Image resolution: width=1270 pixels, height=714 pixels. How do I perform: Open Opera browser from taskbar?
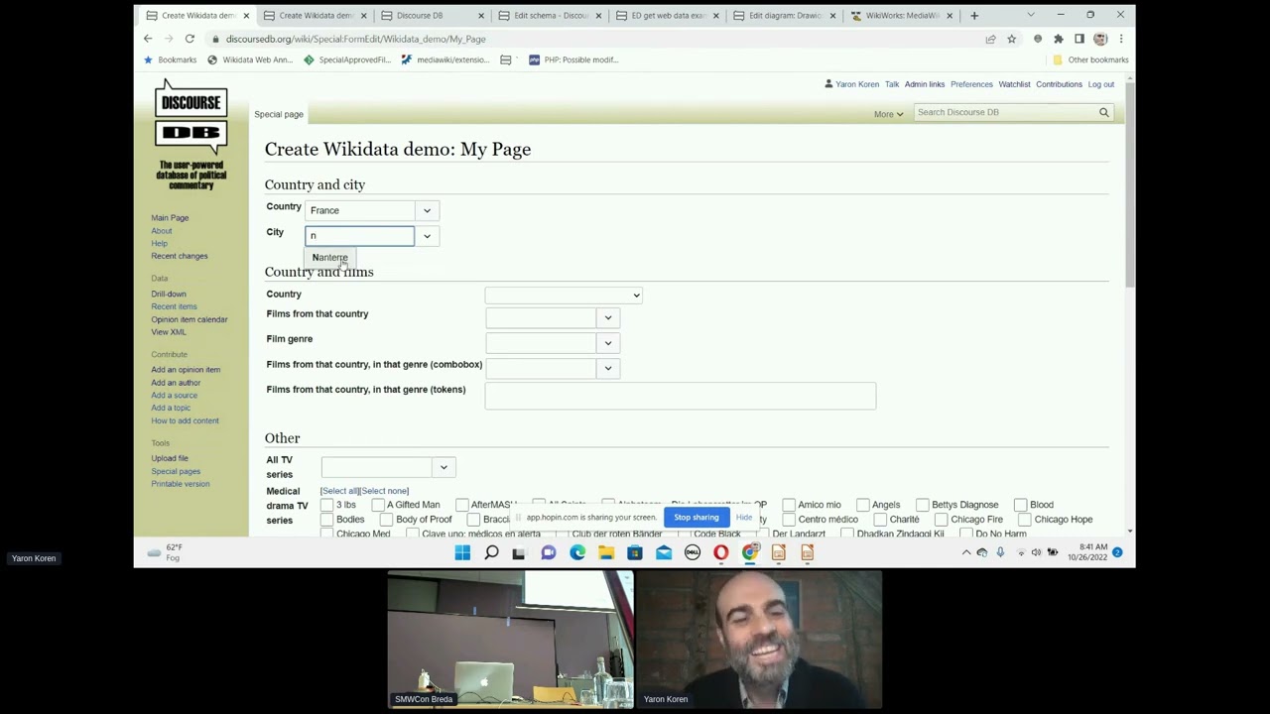[x=721, y=552]
